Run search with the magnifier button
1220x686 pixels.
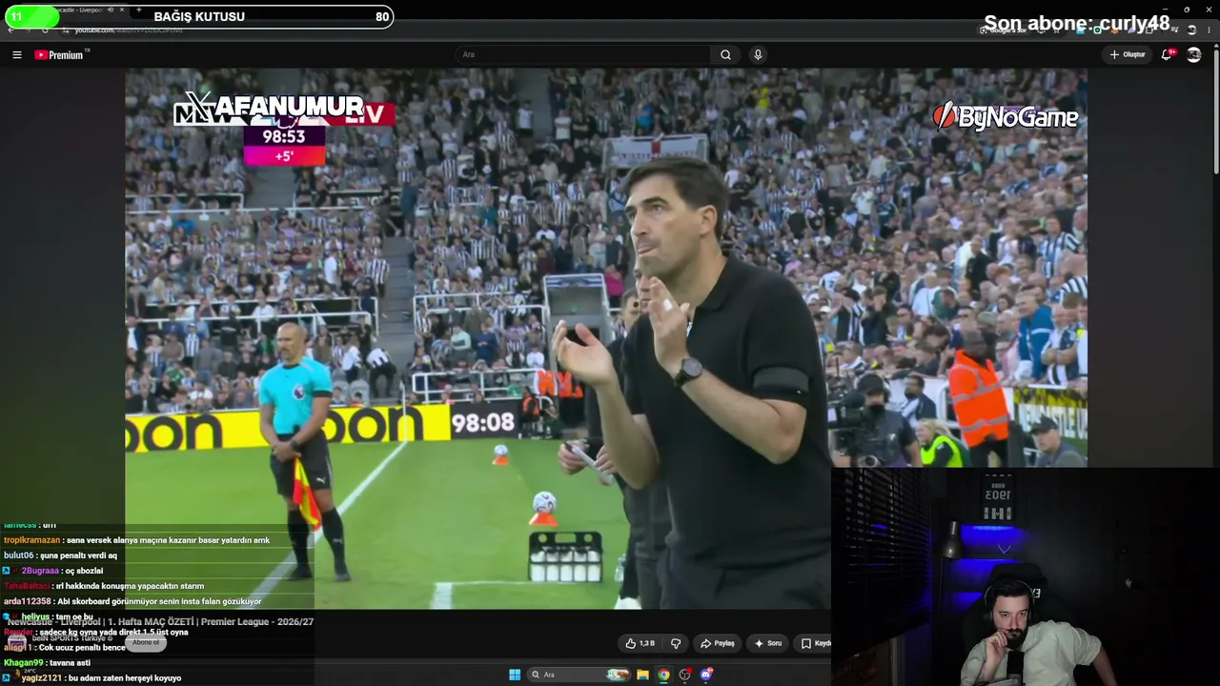coord(725,54)
